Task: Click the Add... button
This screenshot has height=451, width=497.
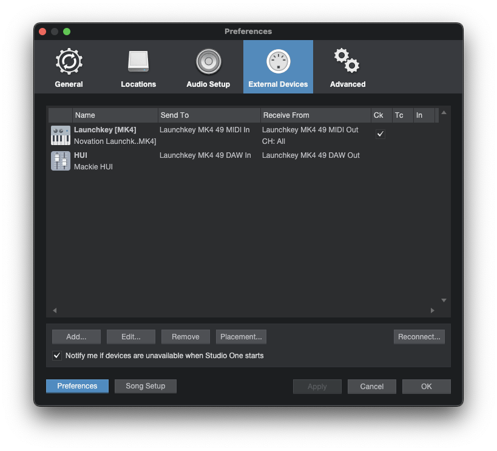Action: pos(76,337)
